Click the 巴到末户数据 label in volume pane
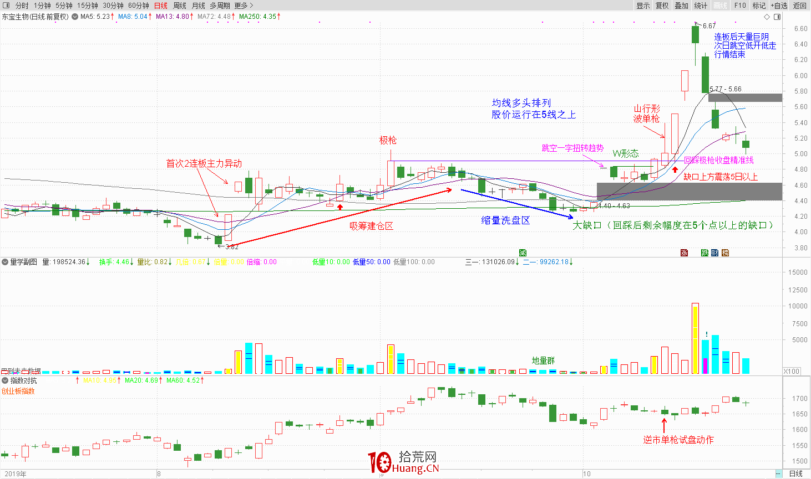The height and width of the screenshot is (479, 811). pyautogui.click(x=21, y=371)
